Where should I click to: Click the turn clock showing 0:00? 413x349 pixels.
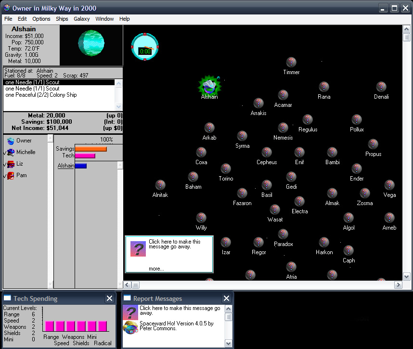[145, 47]
